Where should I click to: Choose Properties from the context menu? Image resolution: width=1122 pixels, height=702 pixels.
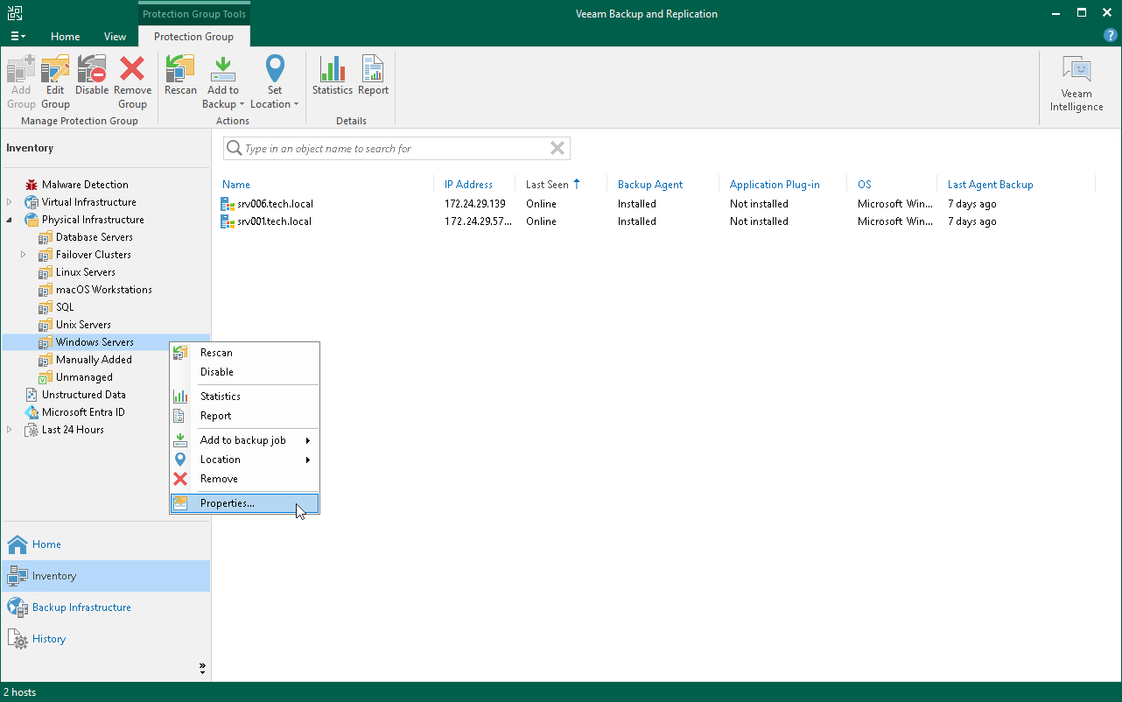click(228, 503)
